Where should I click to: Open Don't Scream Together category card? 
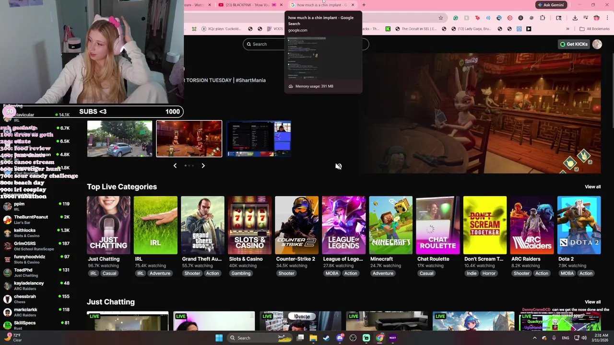pos(484,225)
